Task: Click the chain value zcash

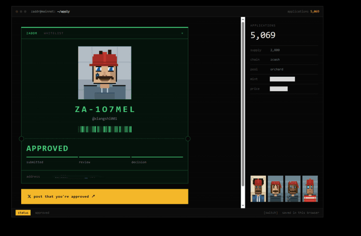Action: tap(275, 59)
